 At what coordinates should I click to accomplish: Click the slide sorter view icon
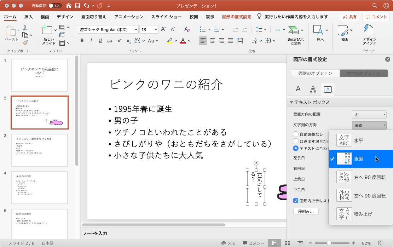click(x=287, y=243)
